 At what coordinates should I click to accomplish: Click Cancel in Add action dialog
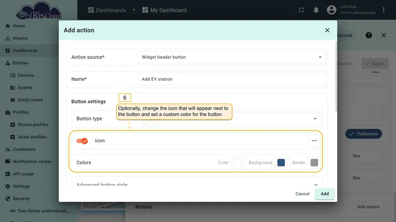302,194
